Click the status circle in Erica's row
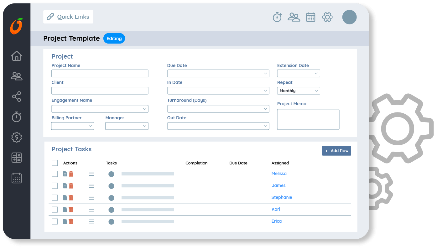 pos(111,222)
